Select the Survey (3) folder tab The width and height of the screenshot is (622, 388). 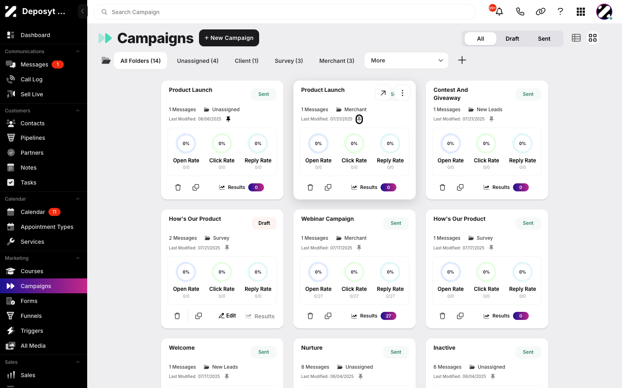289,61
